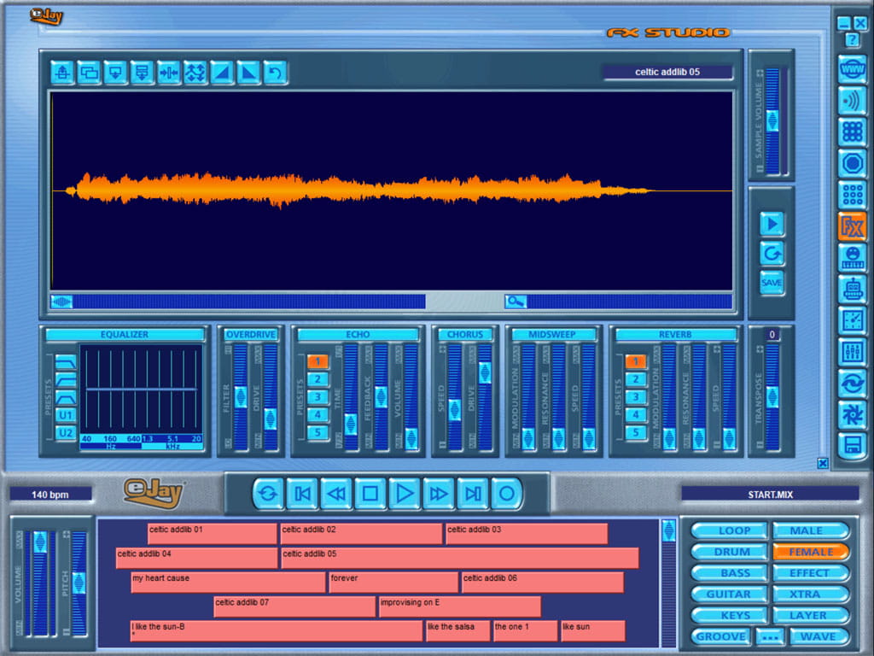The height and width of the screenshot is (656, 874).
Task: Select Echo preset 2
Action: click(x=318, y=379)
